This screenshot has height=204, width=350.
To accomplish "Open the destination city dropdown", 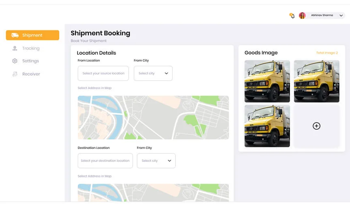I will pos(156,161).
